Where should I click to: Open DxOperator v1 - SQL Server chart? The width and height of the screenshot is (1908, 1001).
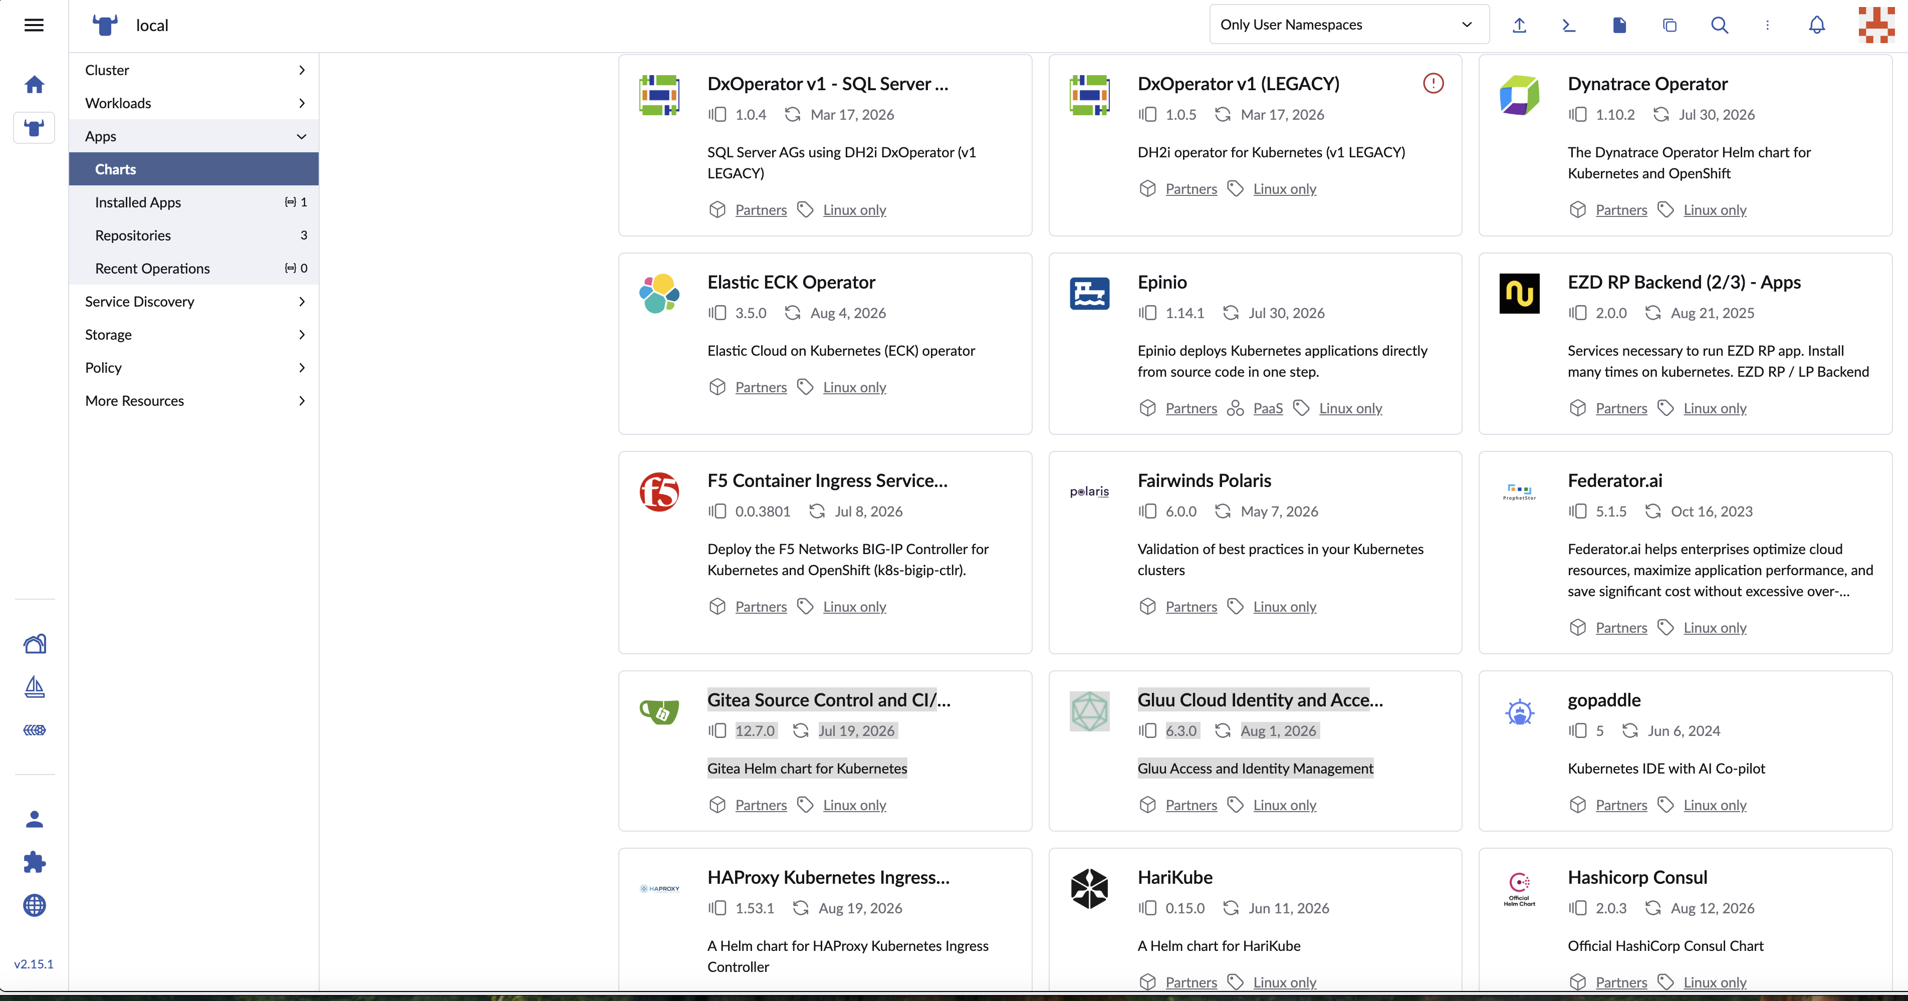(827, 84)
